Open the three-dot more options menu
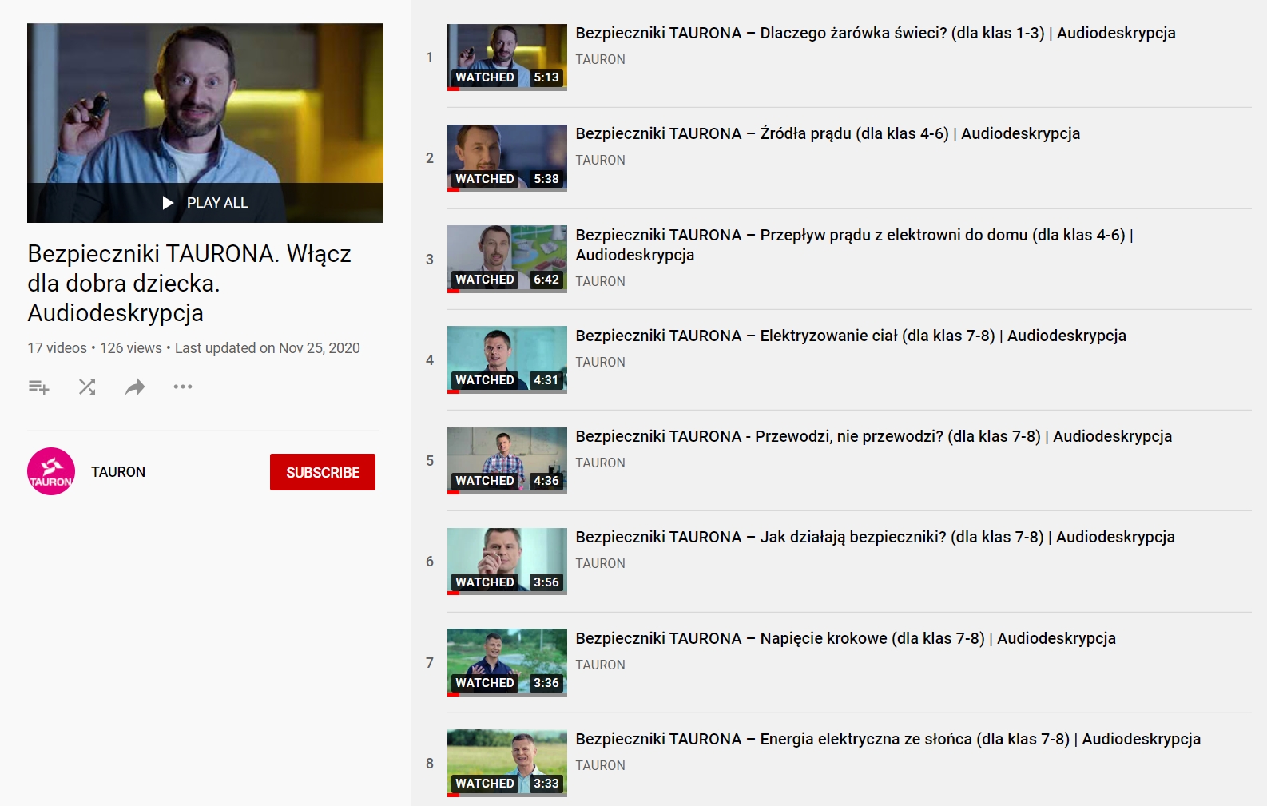Image resolution: width=1267 pixels, height=806 pixels. [x=183, y=387]
